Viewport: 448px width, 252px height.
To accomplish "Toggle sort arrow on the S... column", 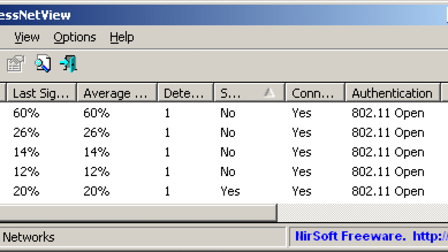I will (x=269, y=92).
